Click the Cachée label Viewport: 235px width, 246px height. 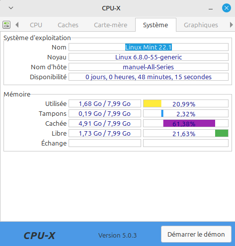click(x=56, y=124)
